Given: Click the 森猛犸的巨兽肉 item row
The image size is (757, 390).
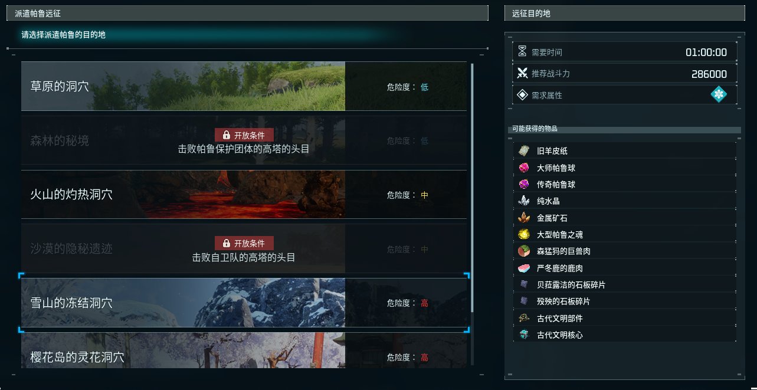Looking at the screenshot, I should [625, 251].
